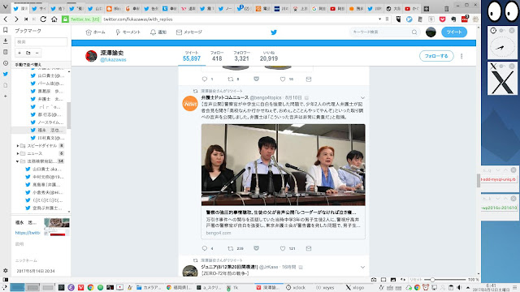Screen dimensions: 520x292
Task: Open the bookmark sort order dropdown
Action: [x=41, y=65]
